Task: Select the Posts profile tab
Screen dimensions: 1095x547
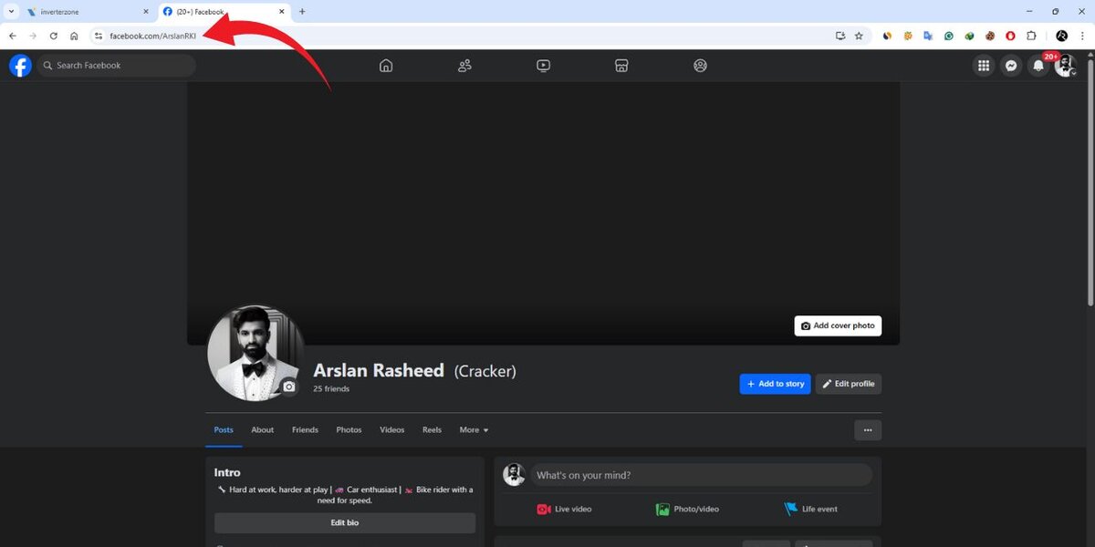Action: tap(224, 430)
